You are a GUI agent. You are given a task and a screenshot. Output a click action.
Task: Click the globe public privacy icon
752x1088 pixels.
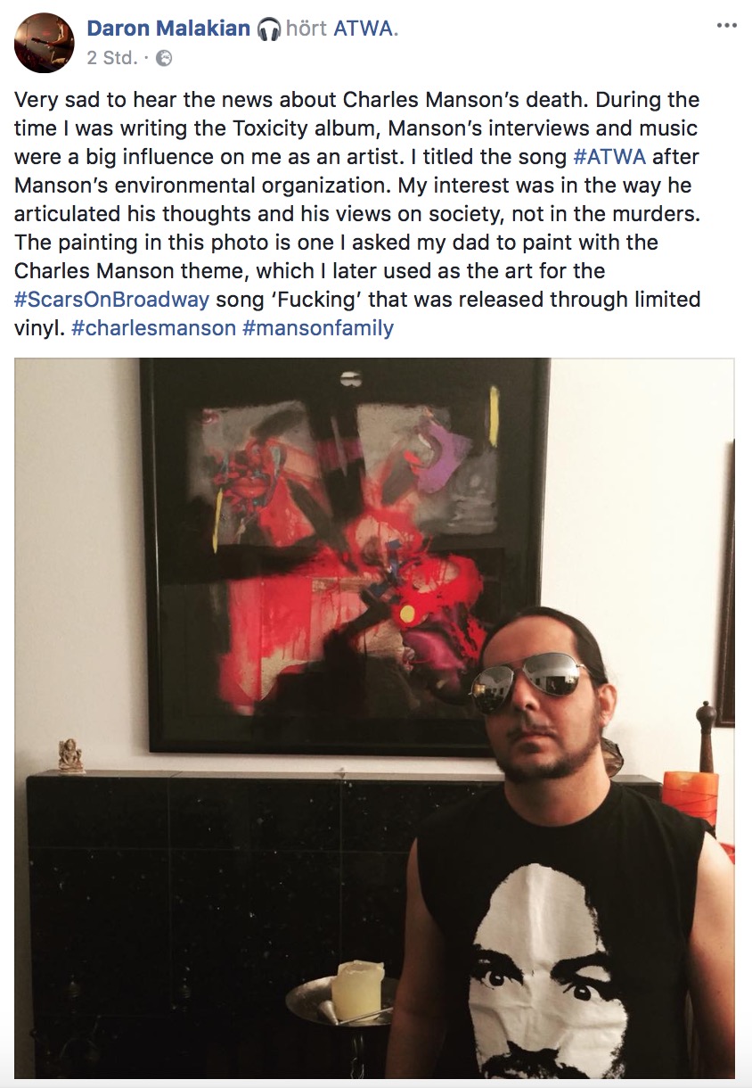pos(164,59)
